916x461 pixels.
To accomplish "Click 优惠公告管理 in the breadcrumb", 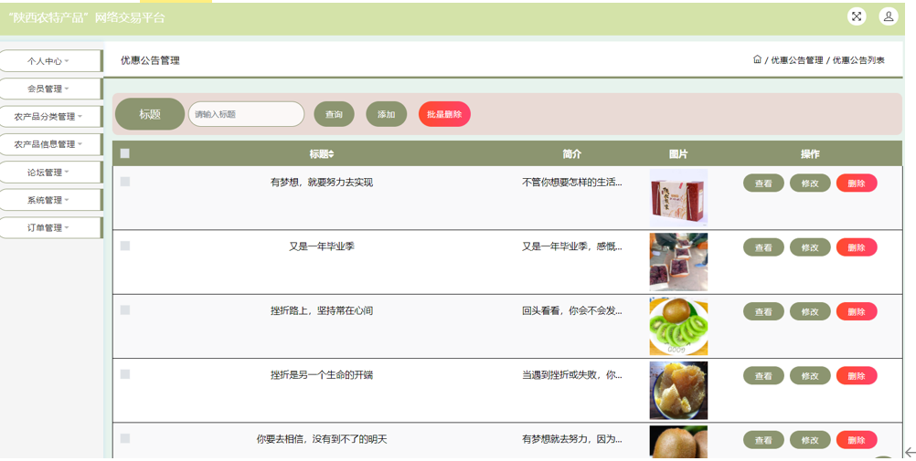I will click(x=797, y=60).
